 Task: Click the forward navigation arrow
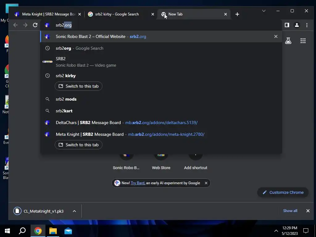(x=25, y=25)
